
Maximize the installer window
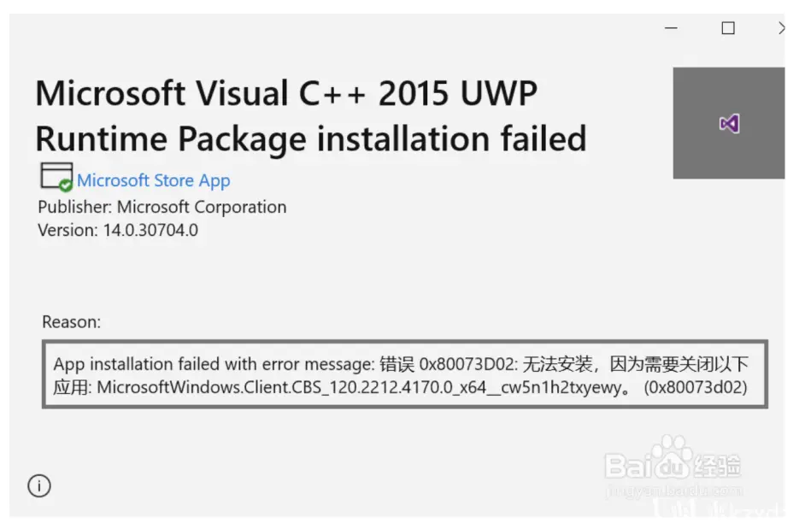coord(728,27)
